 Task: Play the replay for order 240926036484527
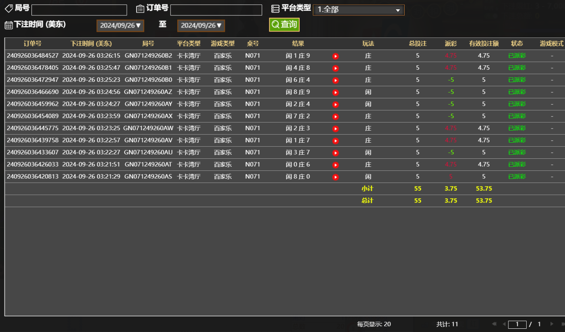click(x=335, y=56)
